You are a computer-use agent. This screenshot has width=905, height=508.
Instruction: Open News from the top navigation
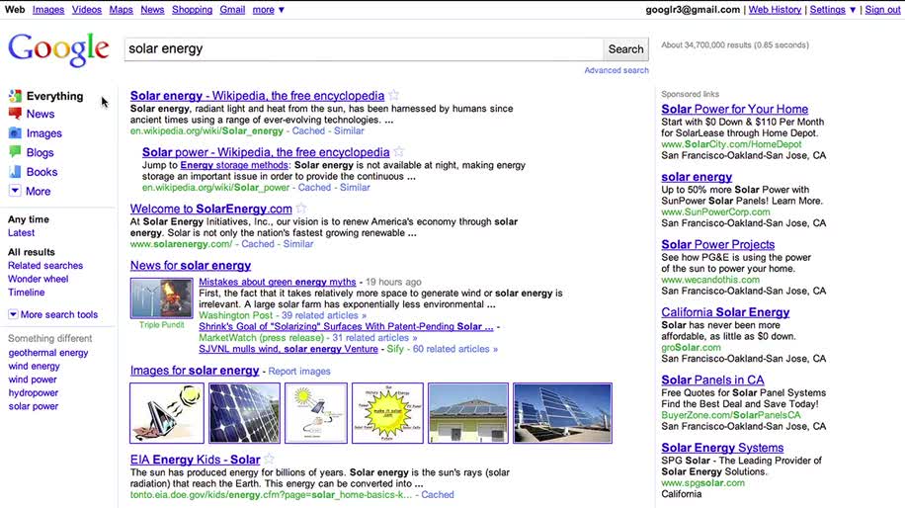(152, 10)
